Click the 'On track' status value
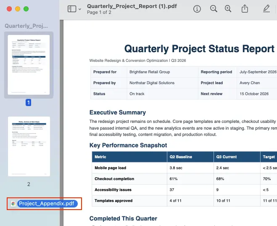 coord(137,94)
